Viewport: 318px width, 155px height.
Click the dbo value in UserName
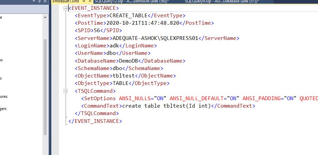pos(111,53)
